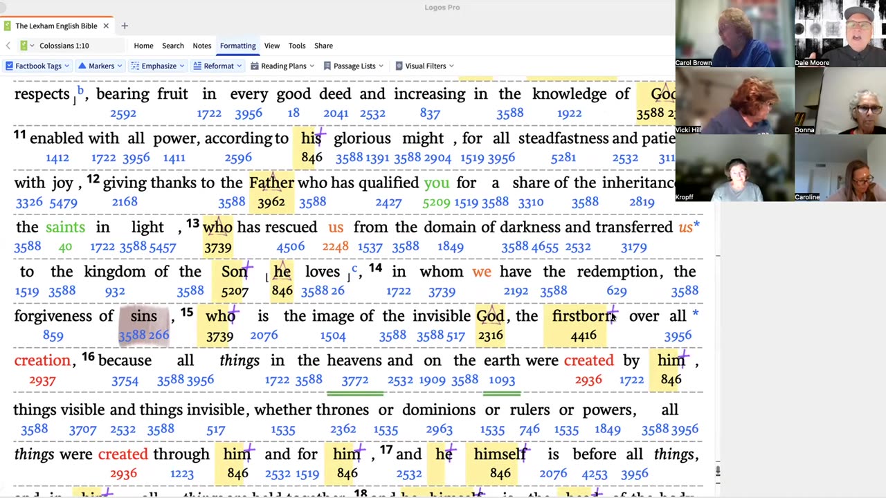Open the Share ribbon tab
The image size is (886, 498).
323,46
